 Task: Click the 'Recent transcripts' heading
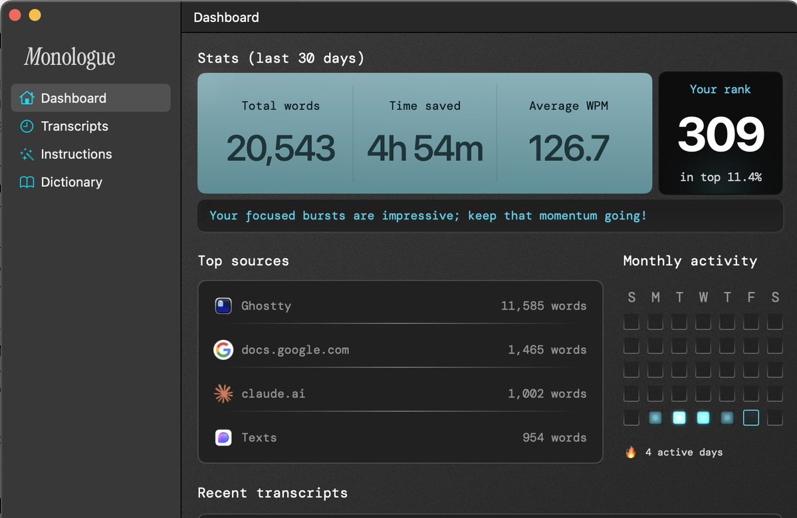[273, 493]
